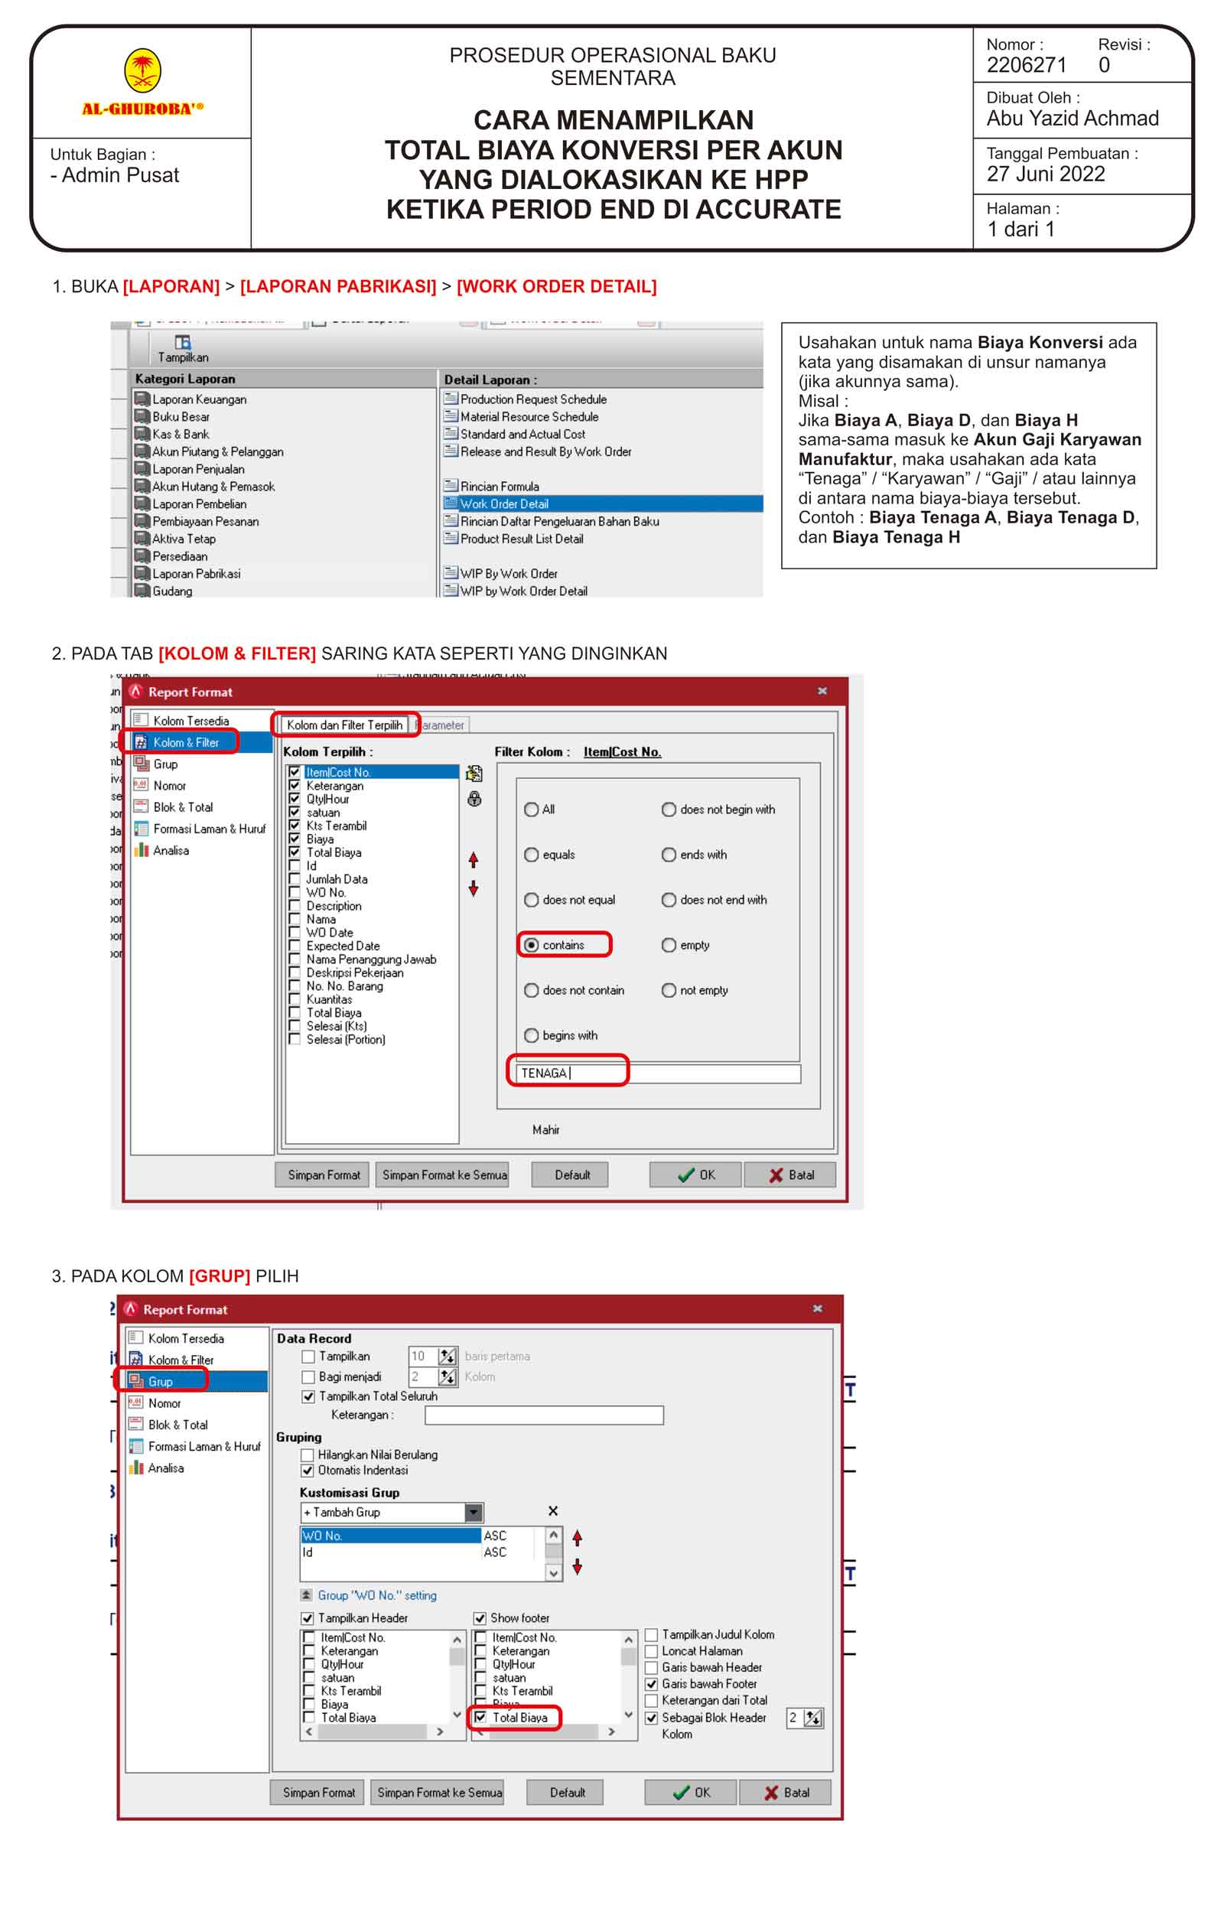This screenshot has height=1922, width=1224.
Task: Select the "does not contain" radio button
Action: 532,990
